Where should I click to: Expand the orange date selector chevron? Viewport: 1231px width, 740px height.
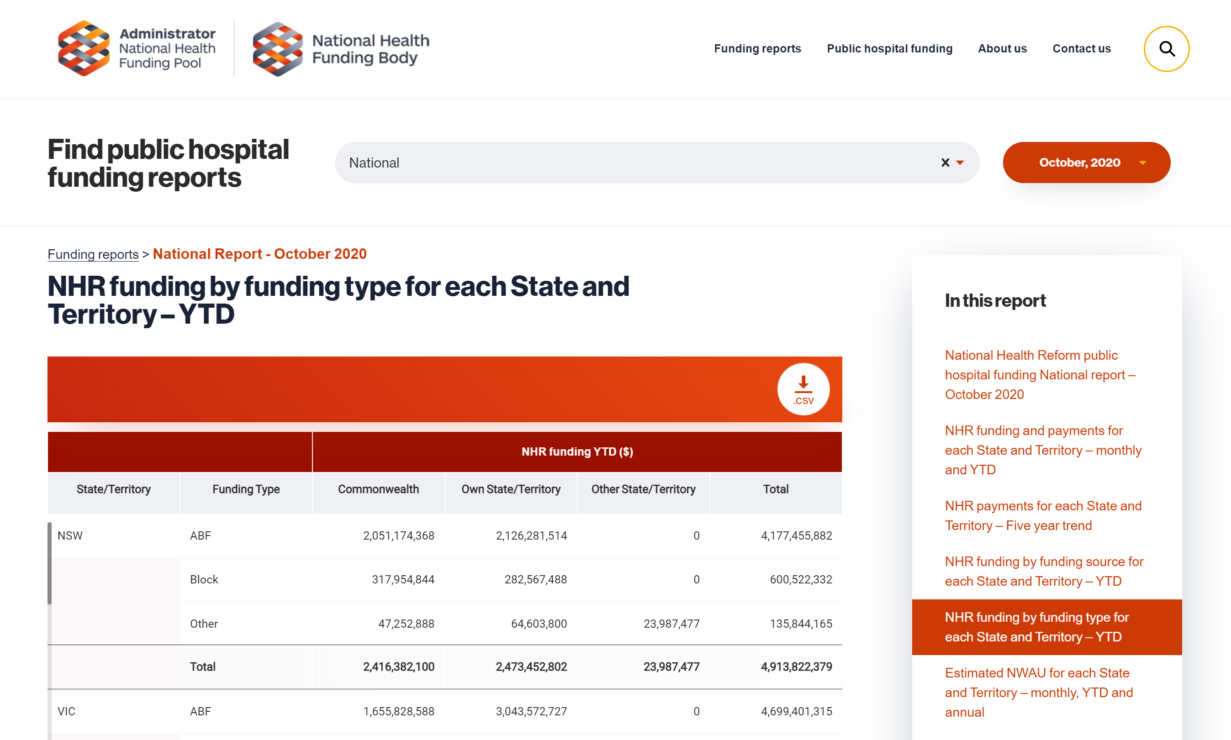pyautogui.click(x=1143, y=162)
